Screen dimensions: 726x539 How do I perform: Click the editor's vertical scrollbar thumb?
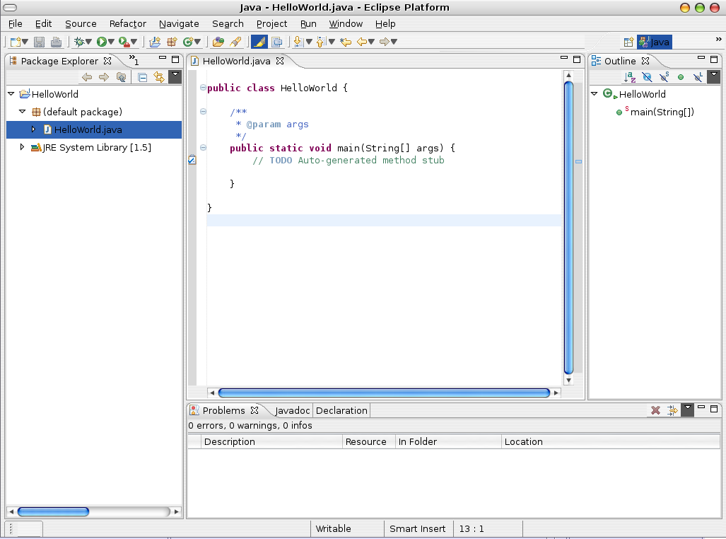[x=568, y=228]
